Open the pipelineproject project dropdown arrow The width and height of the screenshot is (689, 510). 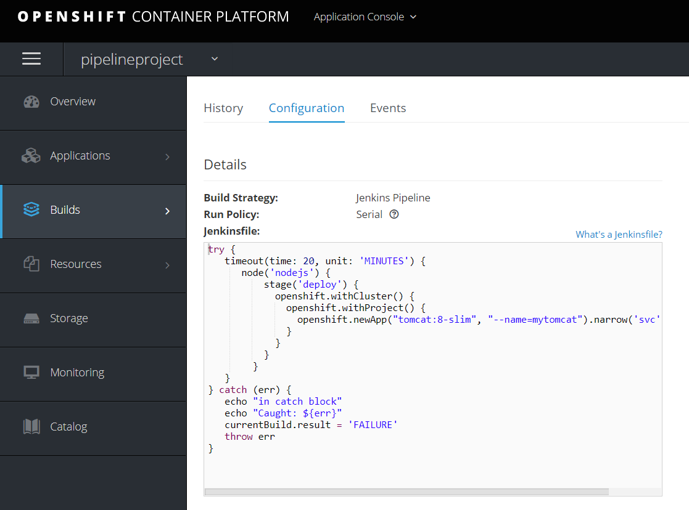tap(215, 59)
